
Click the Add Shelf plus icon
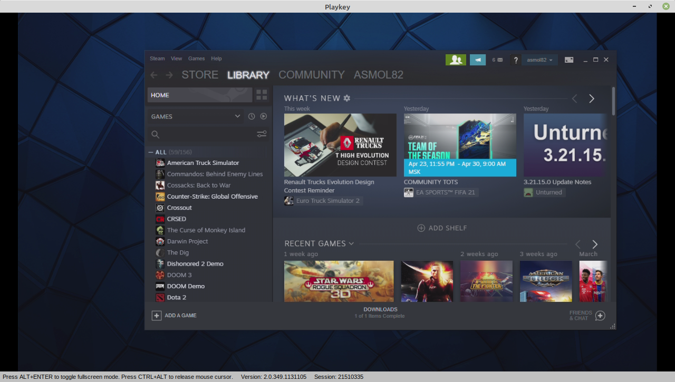pyautogui.click(x=421, y=228)
